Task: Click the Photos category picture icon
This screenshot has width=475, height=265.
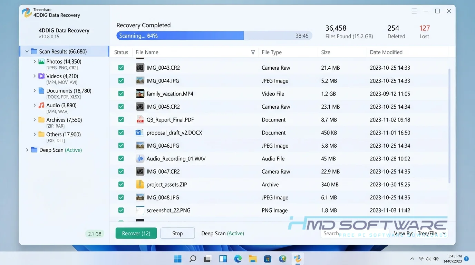Action: [41, 61]
